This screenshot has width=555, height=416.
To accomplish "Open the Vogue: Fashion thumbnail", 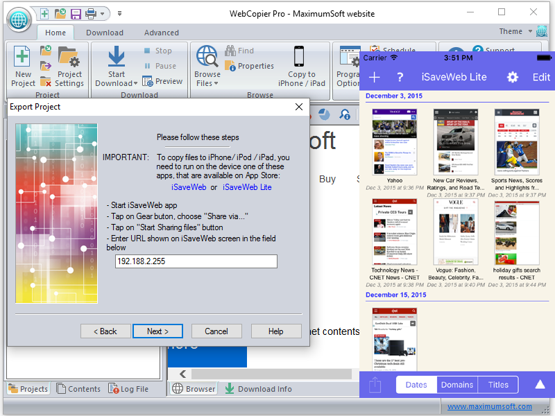I will pyautogui.click(x=456, y=232).
